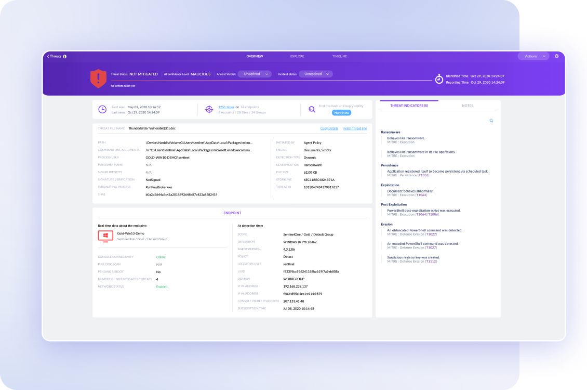Click the clock icon near First seen

[102, 109]
